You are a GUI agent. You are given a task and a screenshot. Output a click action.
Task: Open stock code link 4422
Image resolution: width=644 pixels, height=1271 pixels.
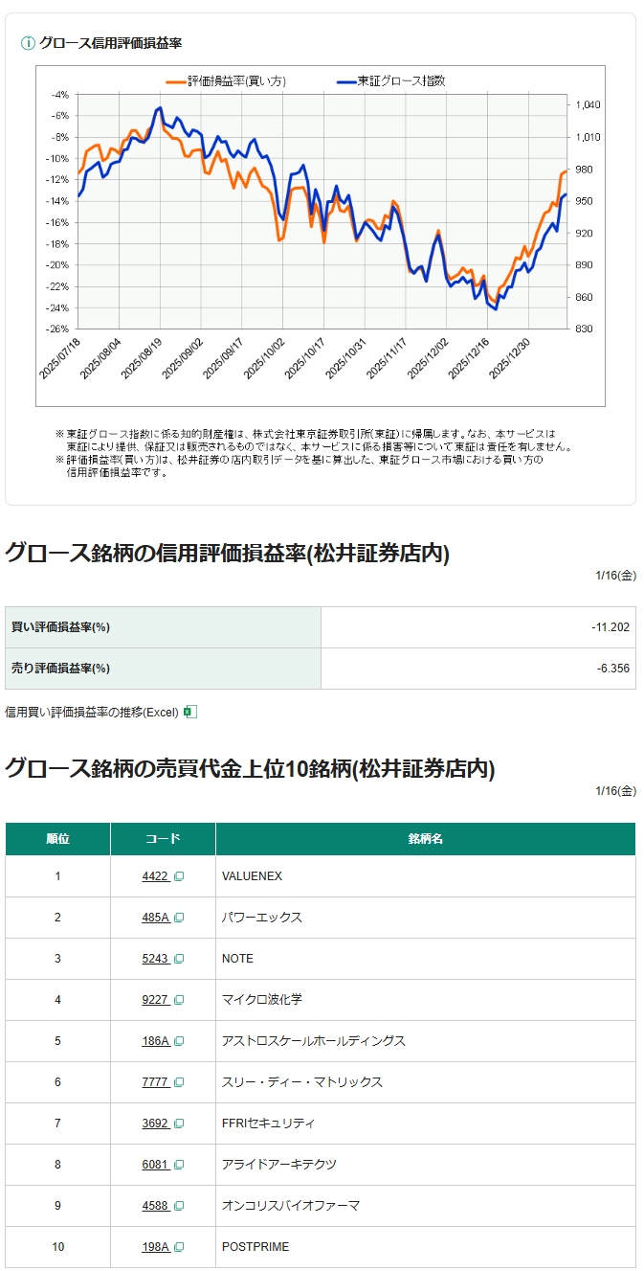click(x=155, y=876)
